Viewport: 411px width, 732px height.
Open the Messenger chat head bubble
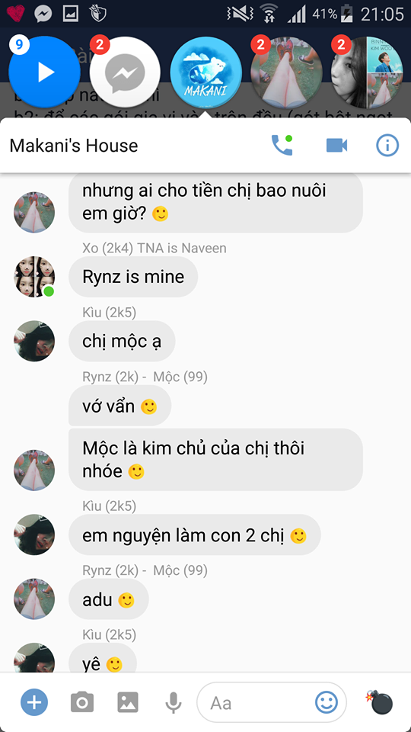coord(125,72)
